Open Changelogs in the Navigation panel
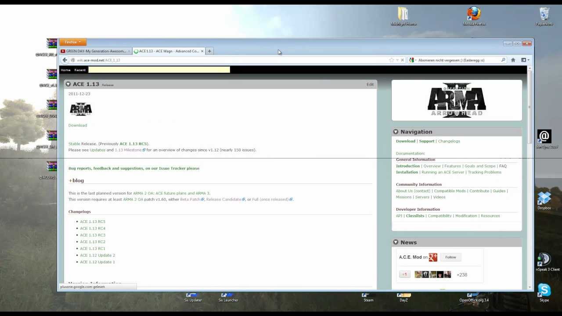The image size is (562, 316). click(x=449, y=141)
